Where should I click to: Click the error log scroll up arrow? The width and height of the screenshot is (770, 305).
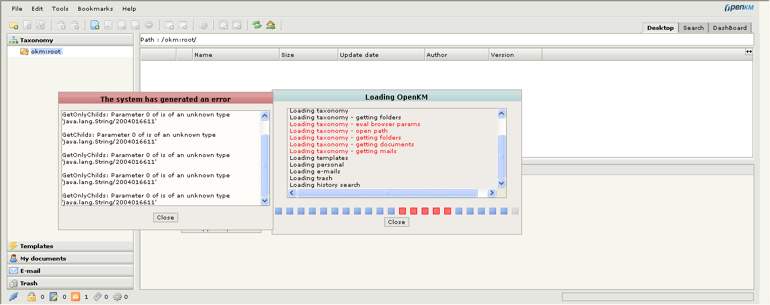pos(265,115)
